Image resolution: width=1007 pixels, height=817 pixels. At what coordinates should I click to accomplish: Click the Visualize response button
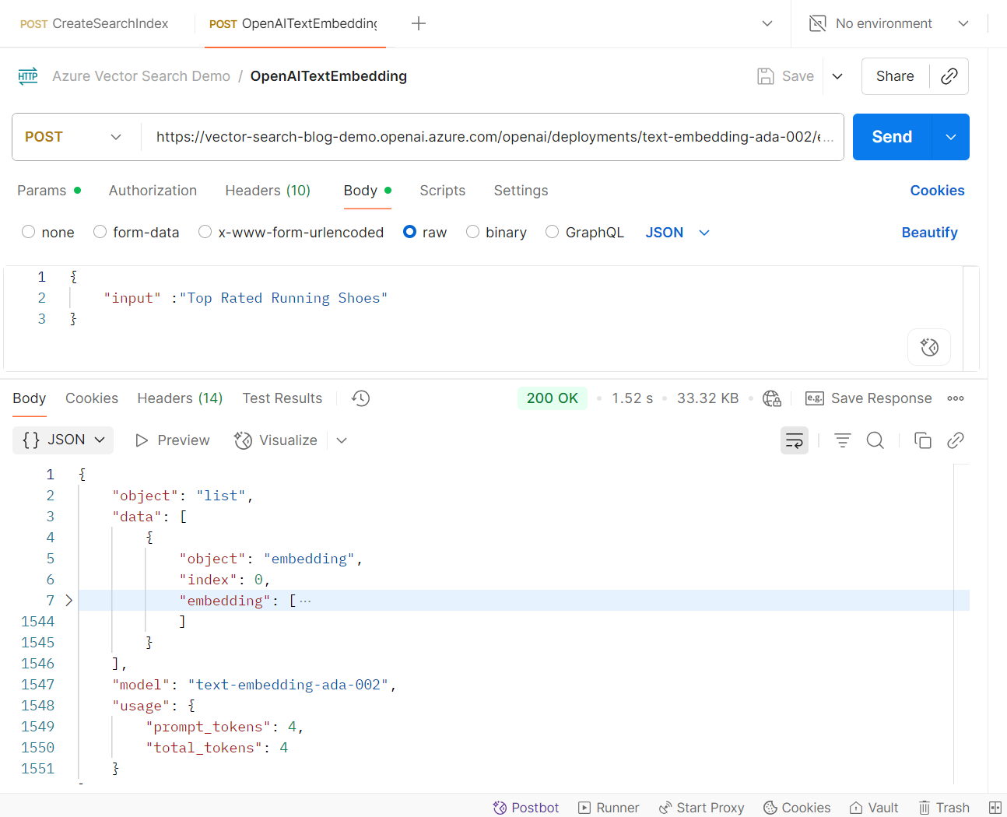(x=276, y=440)
